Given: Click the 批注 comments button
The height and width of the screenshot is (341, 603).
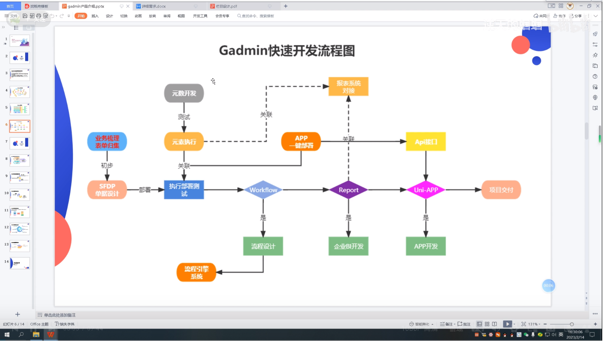Looking at the screenshot, I should [x=464, y=324].
